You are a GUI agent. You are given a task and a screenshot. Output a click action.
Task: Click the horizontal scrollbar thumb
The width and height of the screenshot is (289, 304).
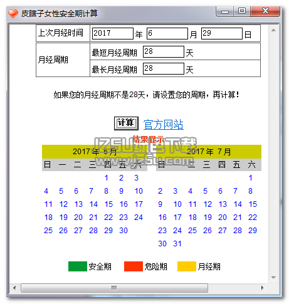pyautogui.click(x=114, y=288)
